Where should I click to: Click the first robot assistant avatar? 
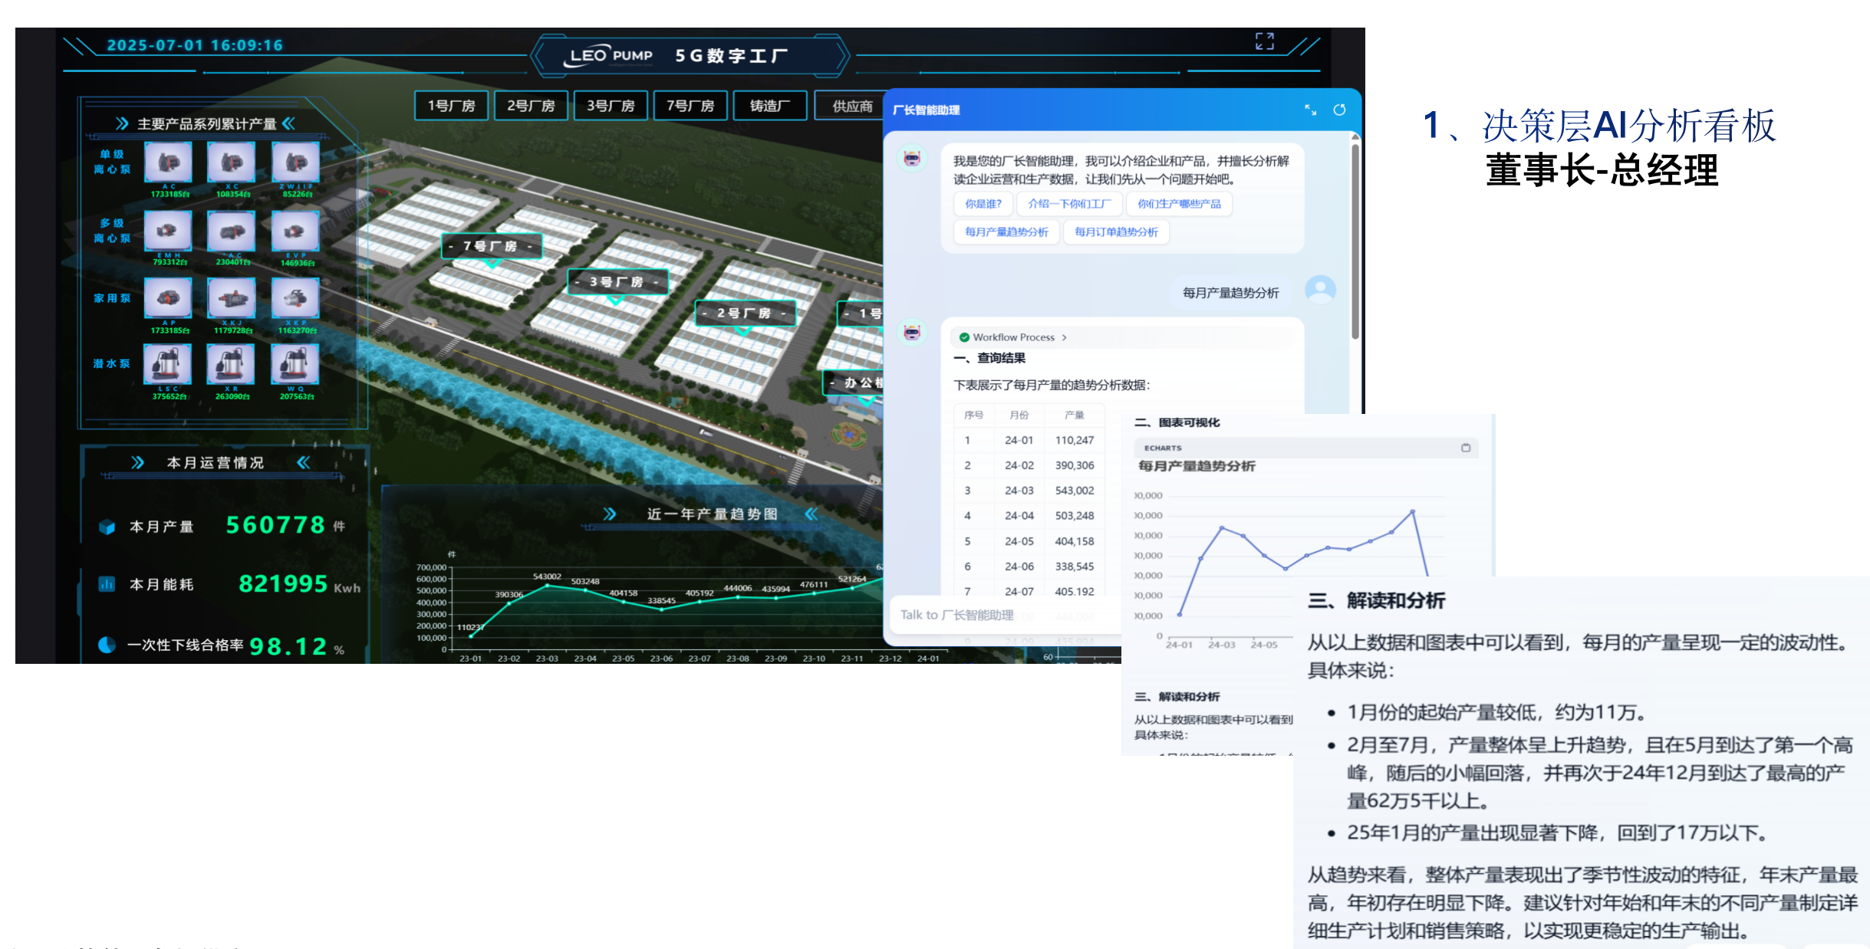[x=912, y=159]
